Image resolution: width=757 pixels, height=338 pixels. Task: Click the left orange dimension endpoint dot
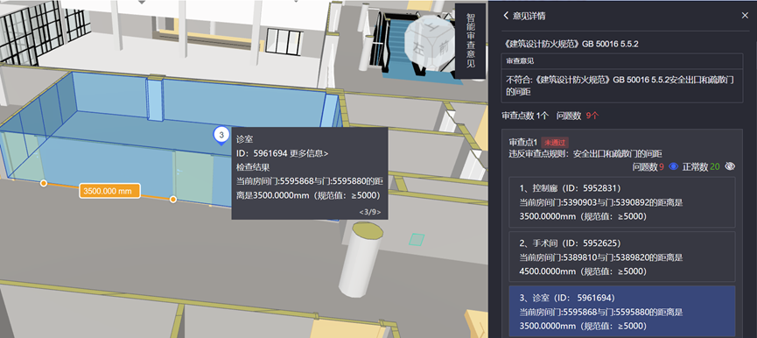[44, 184]
